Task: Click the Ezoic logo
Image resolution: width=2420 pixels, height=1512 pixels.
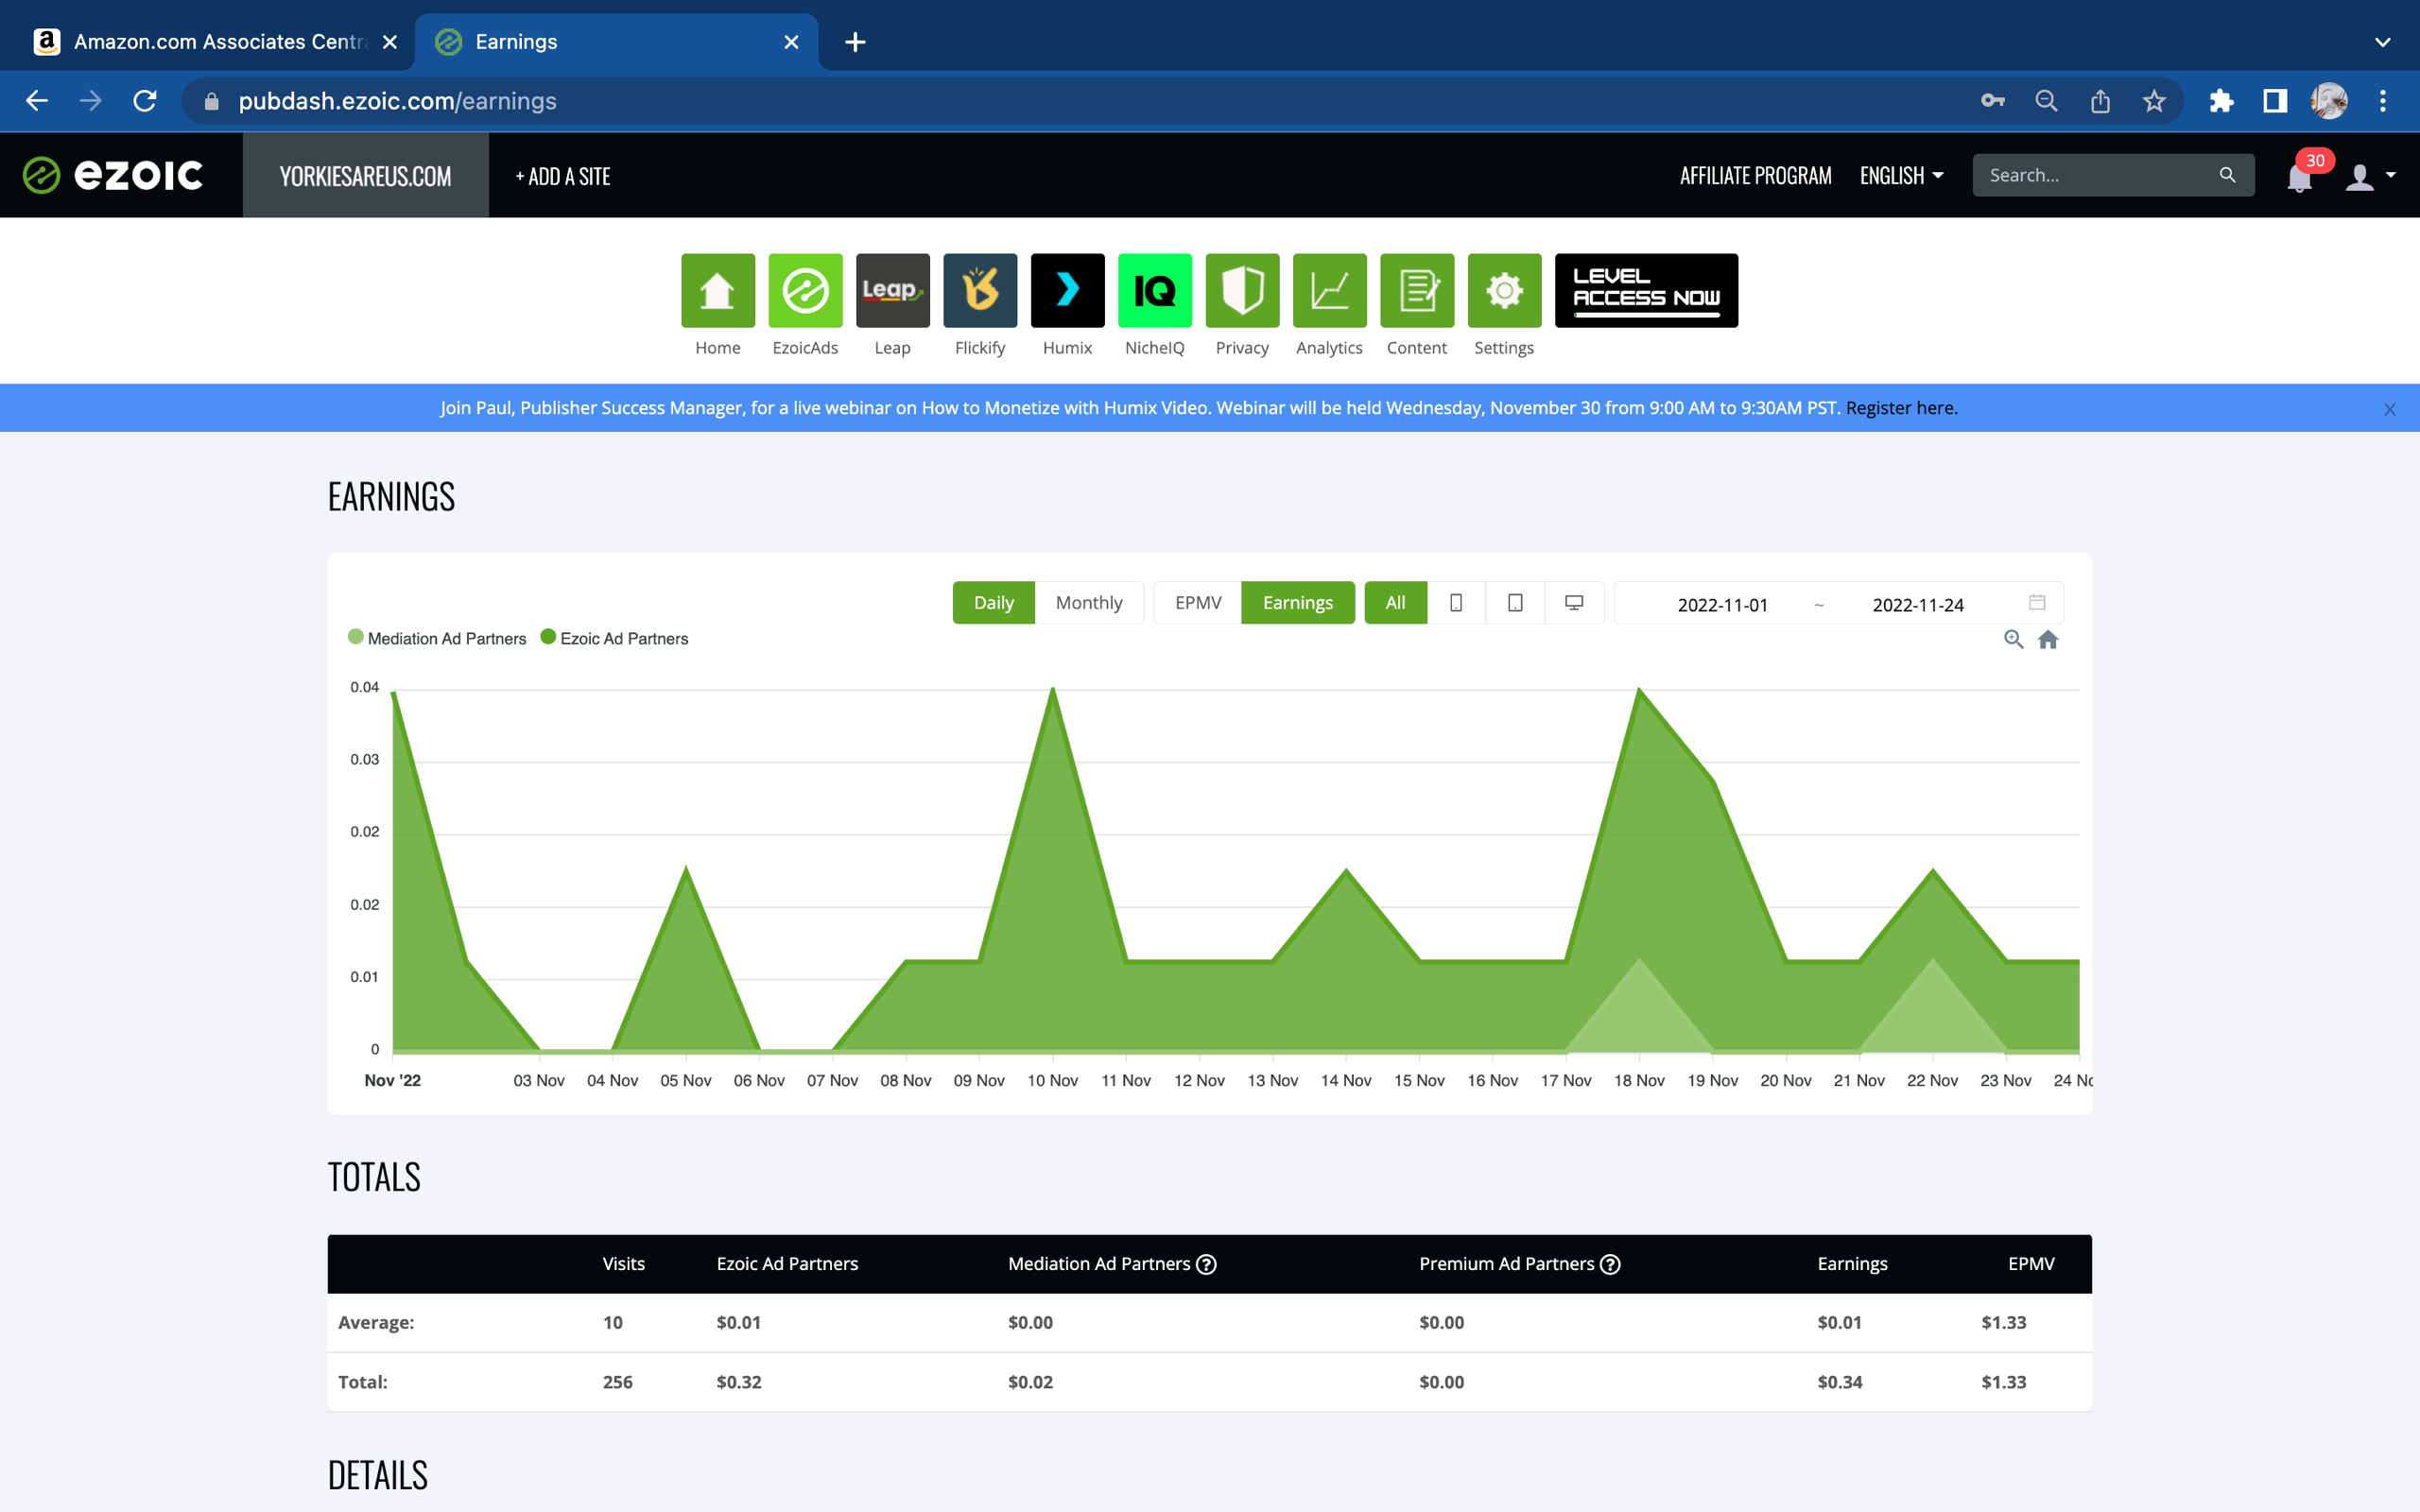Action: coord(113,175)
